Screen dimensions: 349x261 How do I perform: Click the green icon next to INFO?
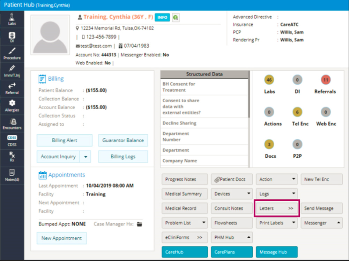pyautogui.click(x=176, y=17)
